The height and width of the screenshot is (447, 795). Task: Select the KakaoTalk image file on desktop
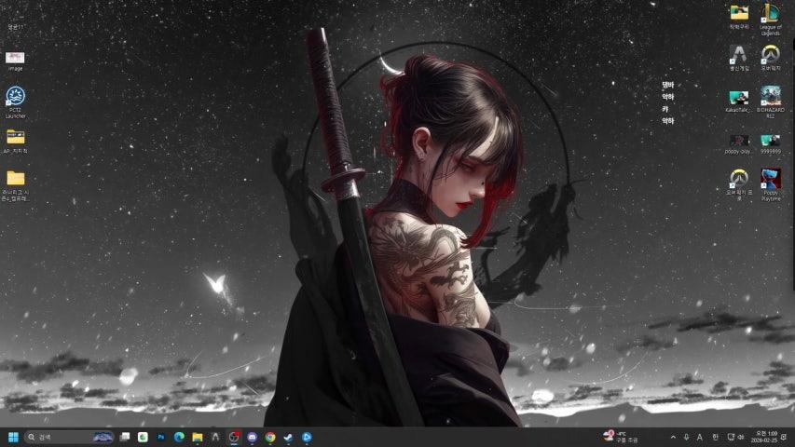pos(738,102)
